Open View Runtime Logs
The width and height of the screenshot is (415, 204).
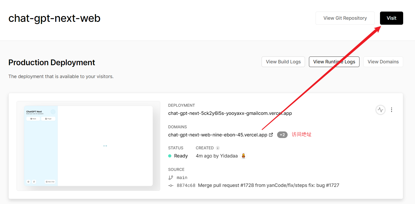[334, 62]
